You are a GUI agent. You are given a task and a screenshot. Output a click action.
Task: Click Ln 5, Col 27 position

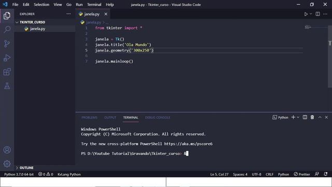tap(219, 175)
